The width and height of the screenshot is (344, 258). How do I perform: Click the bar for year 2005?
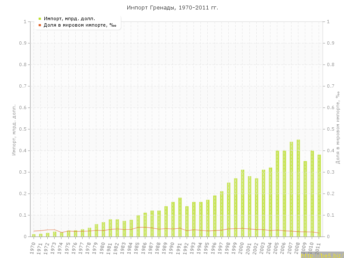point(277,193)
